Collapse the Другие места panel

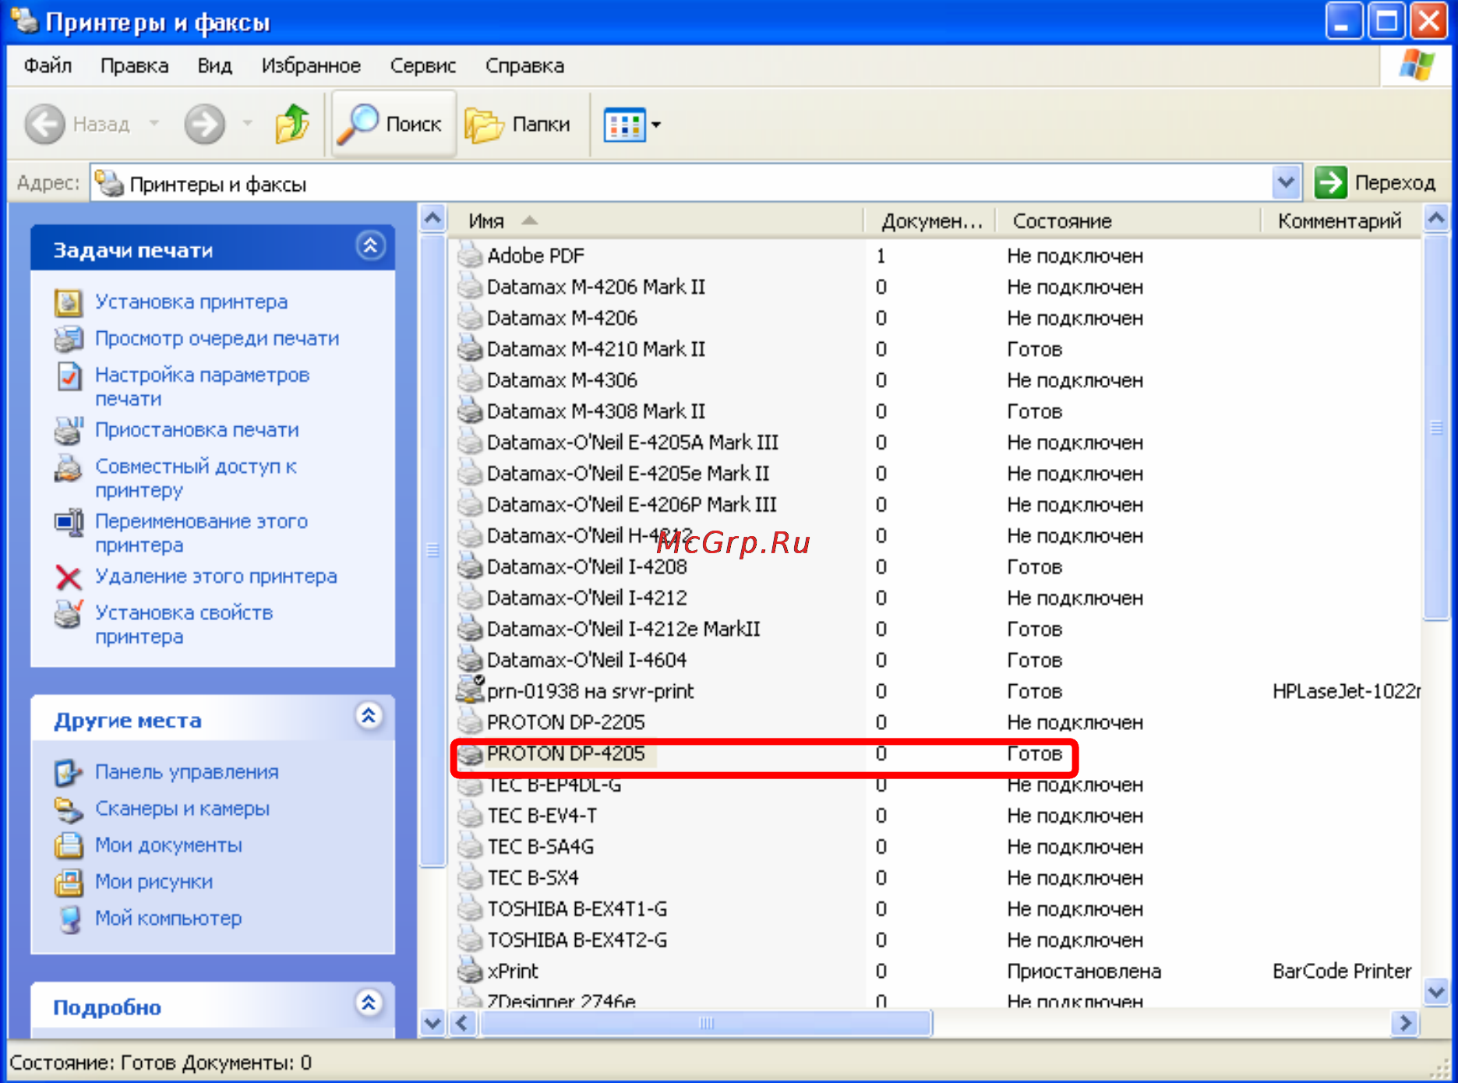coord(369,715)
